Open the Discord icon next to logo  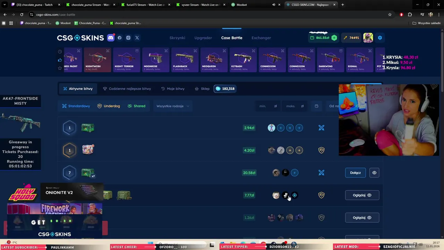click(111, 38)
